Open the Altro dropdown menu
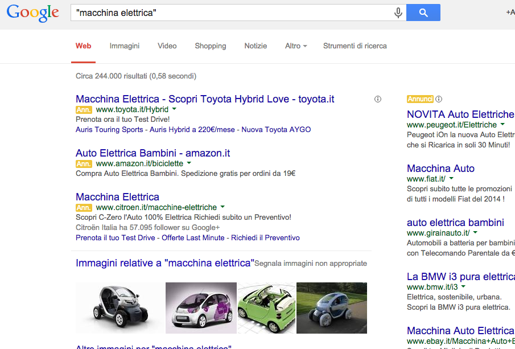 (x=295, y=46)
